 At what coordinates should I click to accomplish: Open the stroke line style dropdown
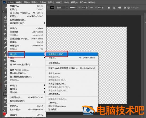pyautogui.click(x=73, y=8)
